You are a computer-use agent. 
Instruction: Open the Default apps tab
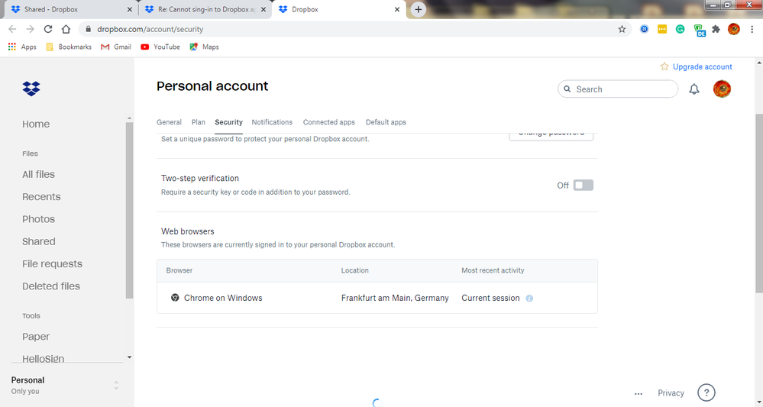tap(386, 122)
